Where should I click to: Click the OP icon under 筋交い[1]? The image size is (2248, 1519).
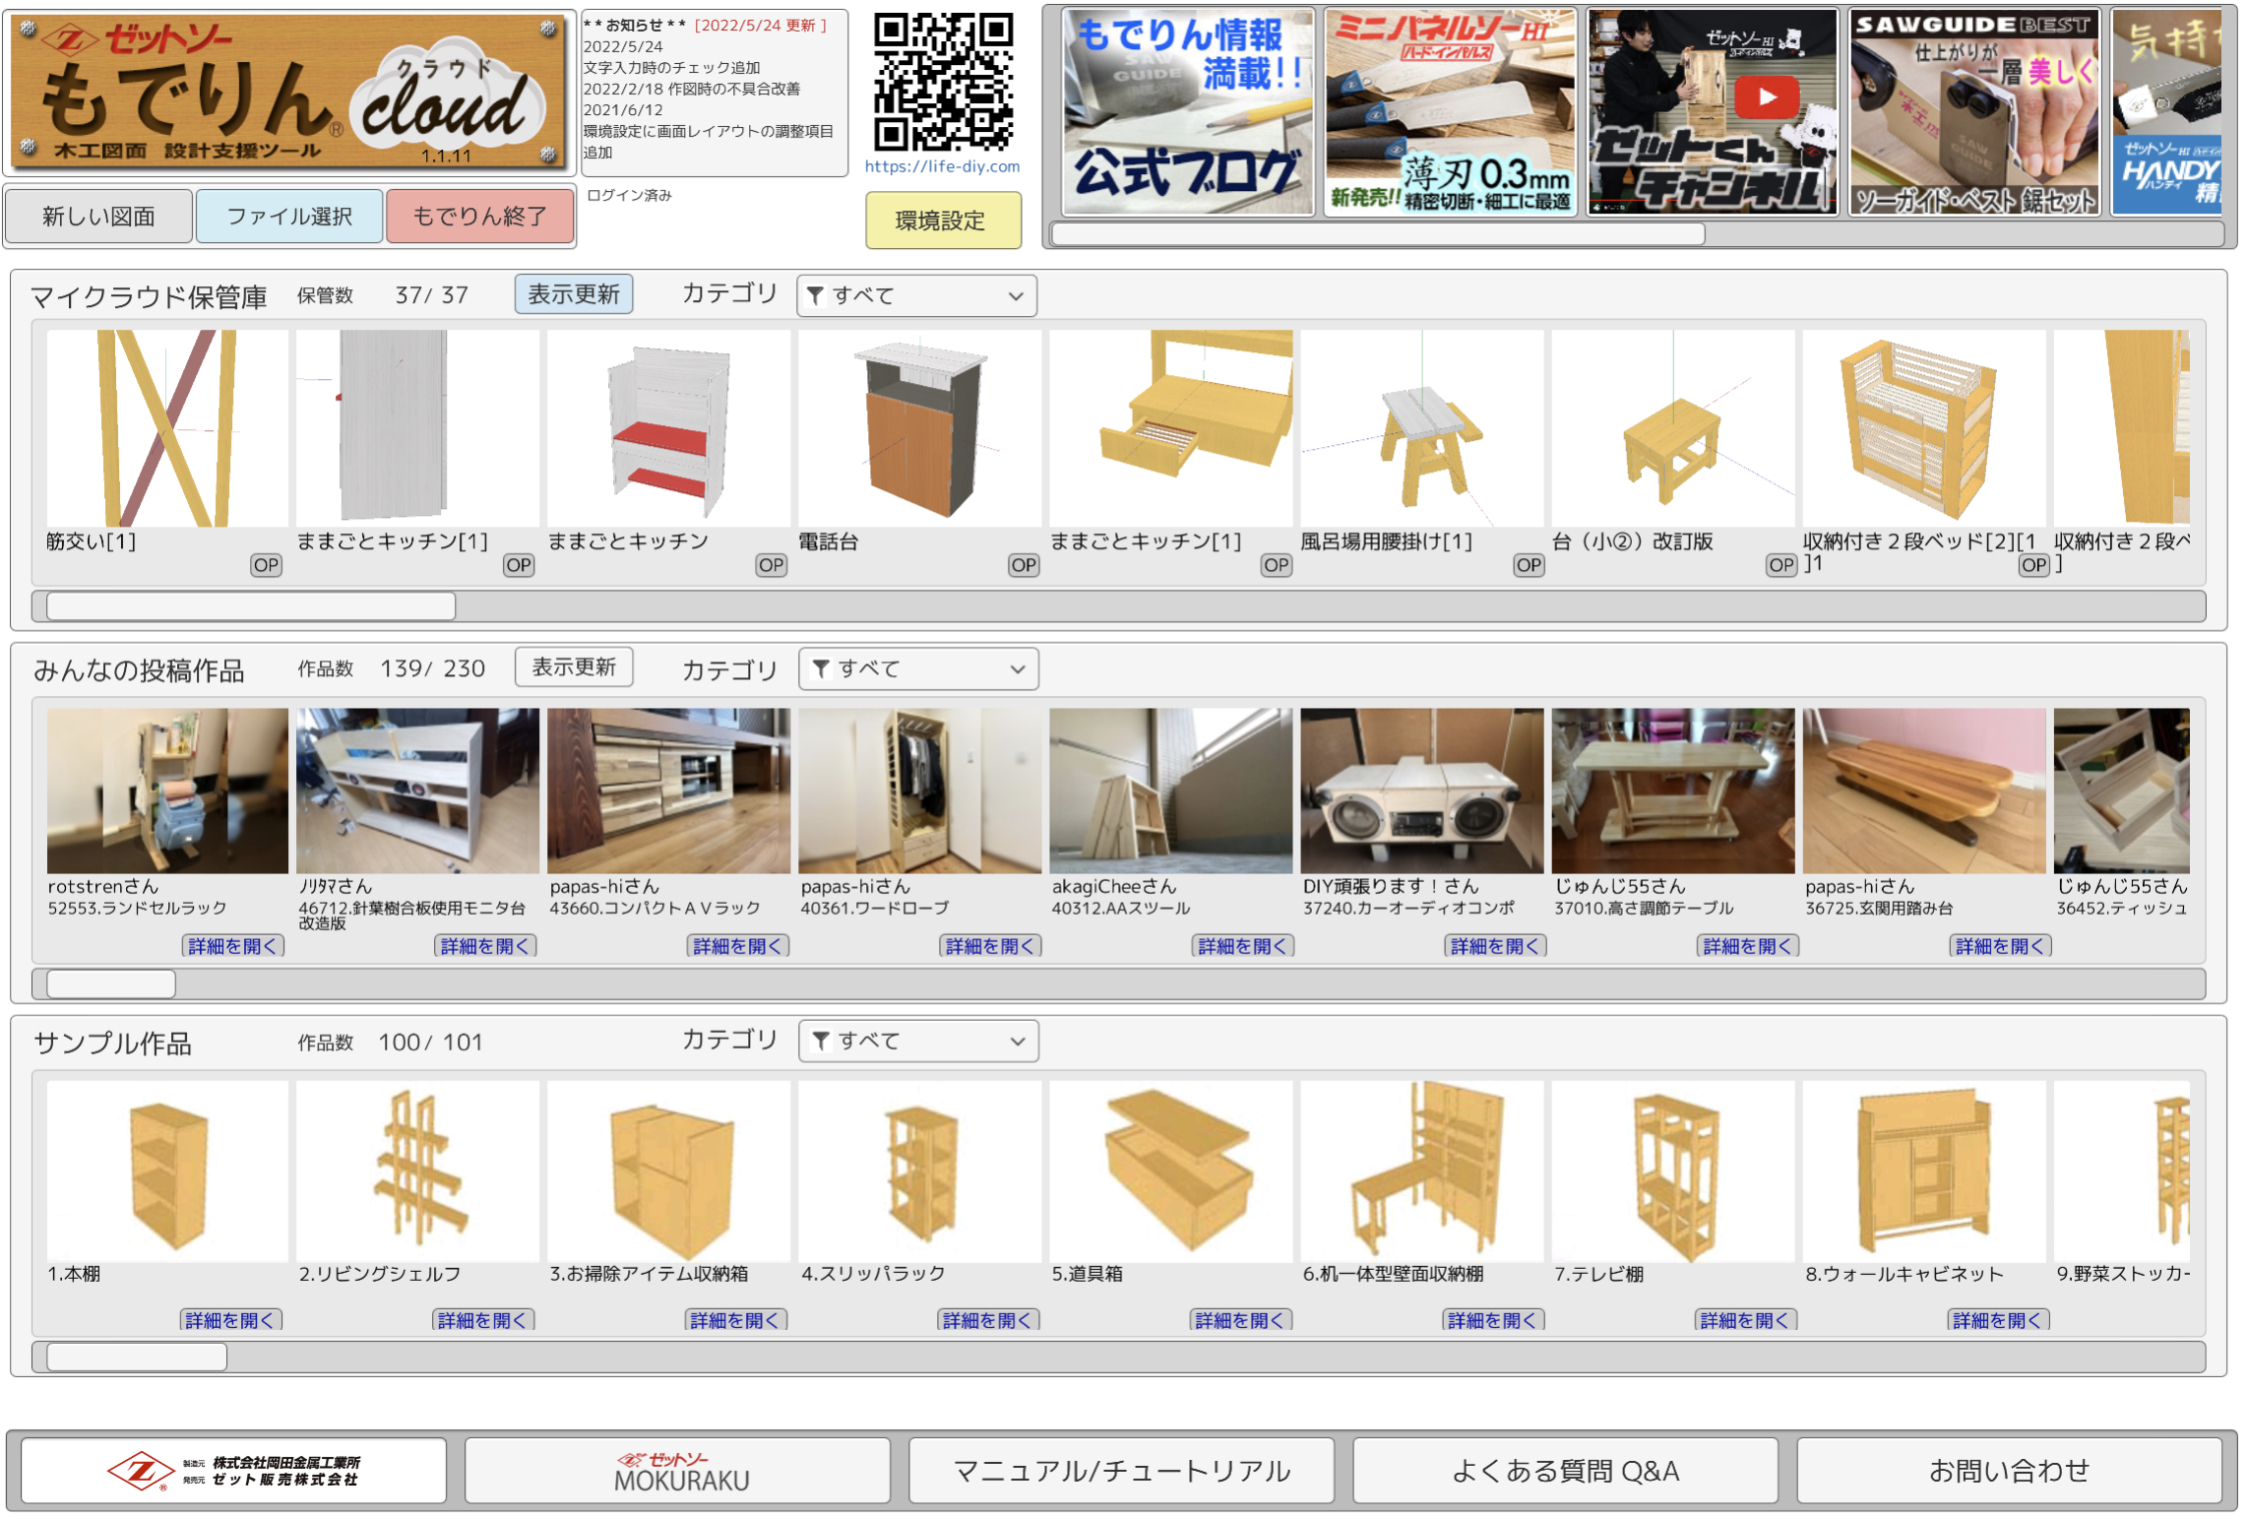[x=266, y=565]
